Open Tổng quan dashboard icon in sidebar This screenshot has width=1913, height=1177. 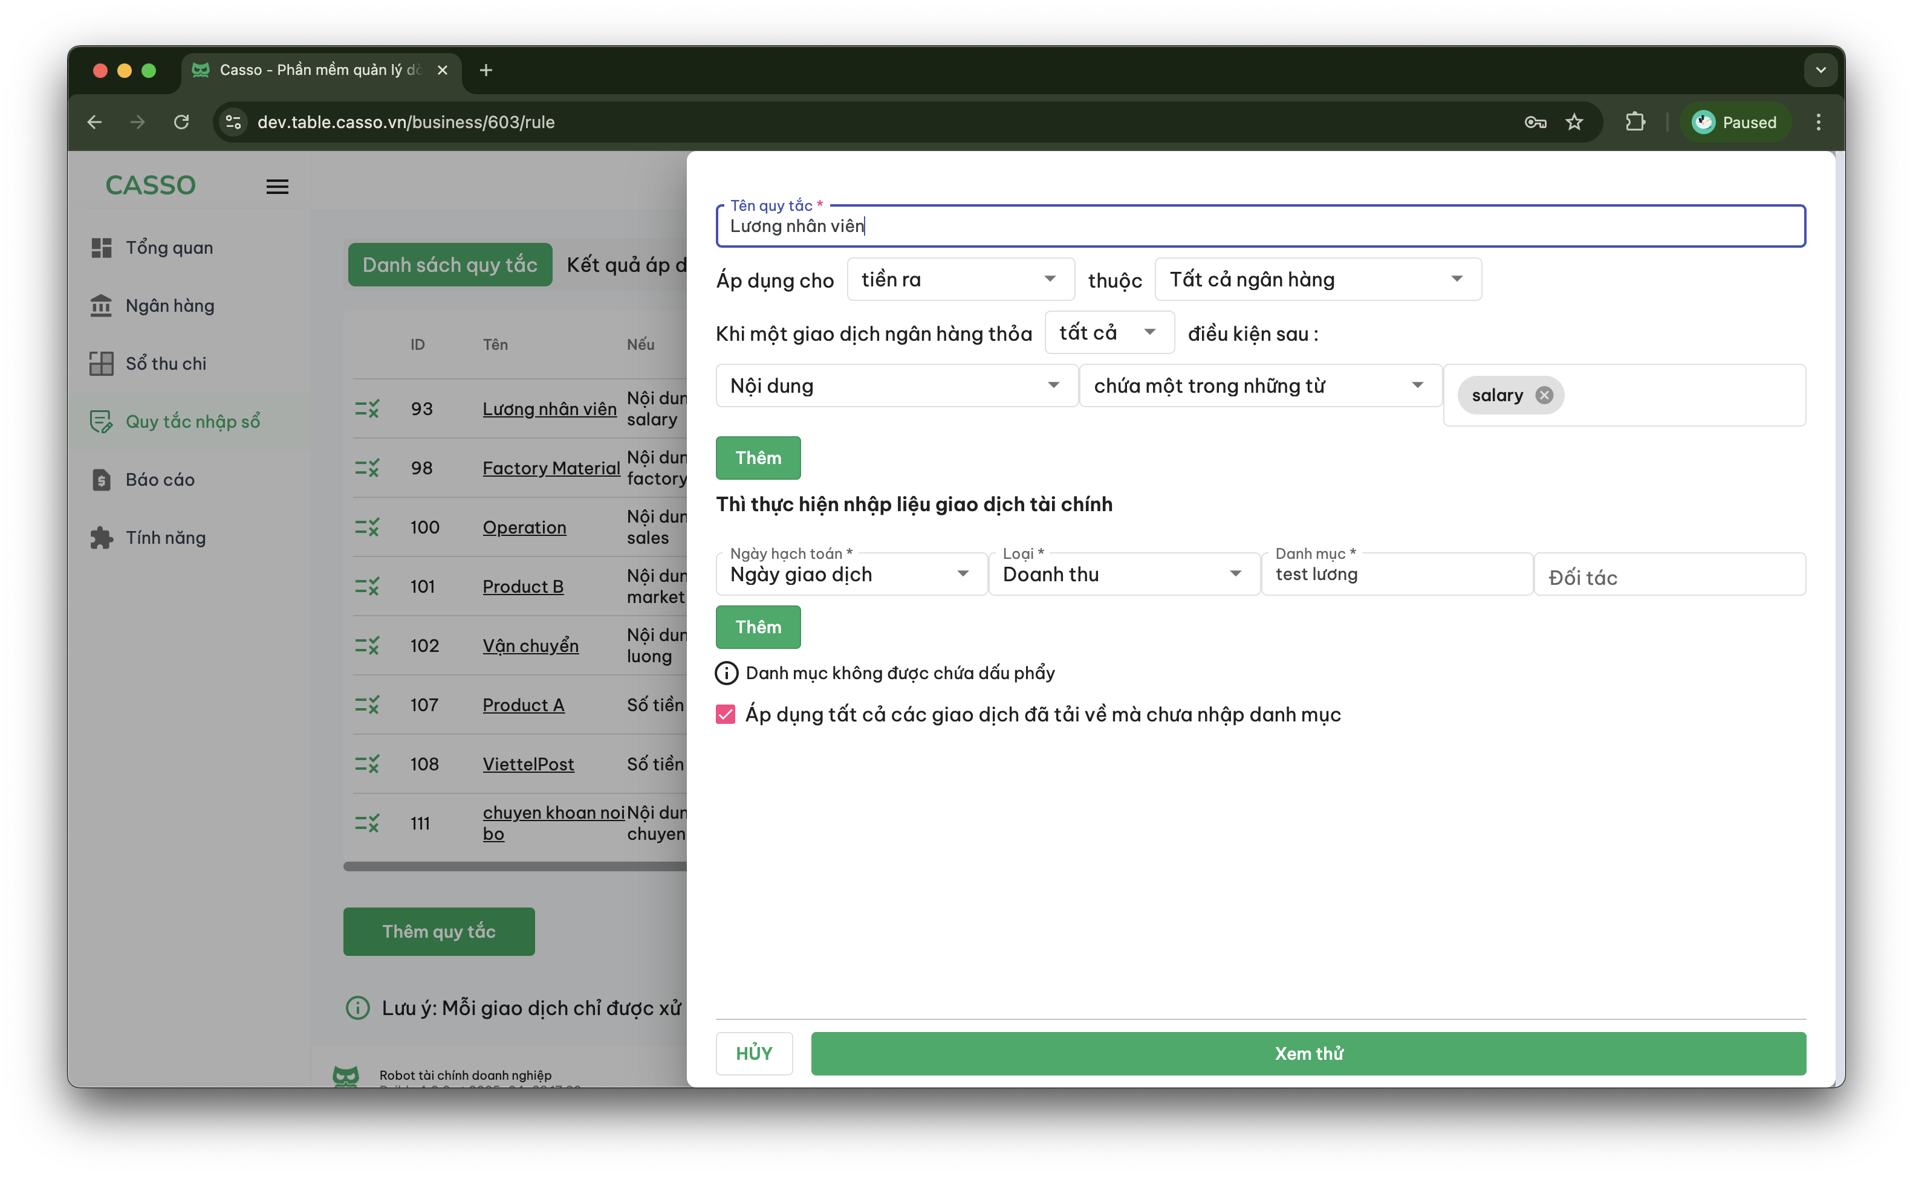tap(101, 248)
